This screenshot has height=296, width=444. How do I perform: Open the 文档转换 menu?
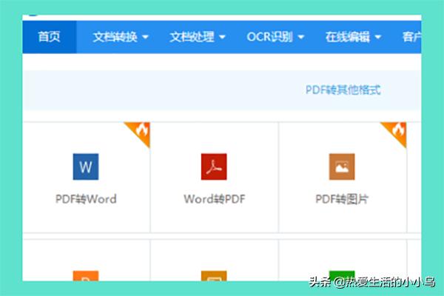(x=121, y=37)
